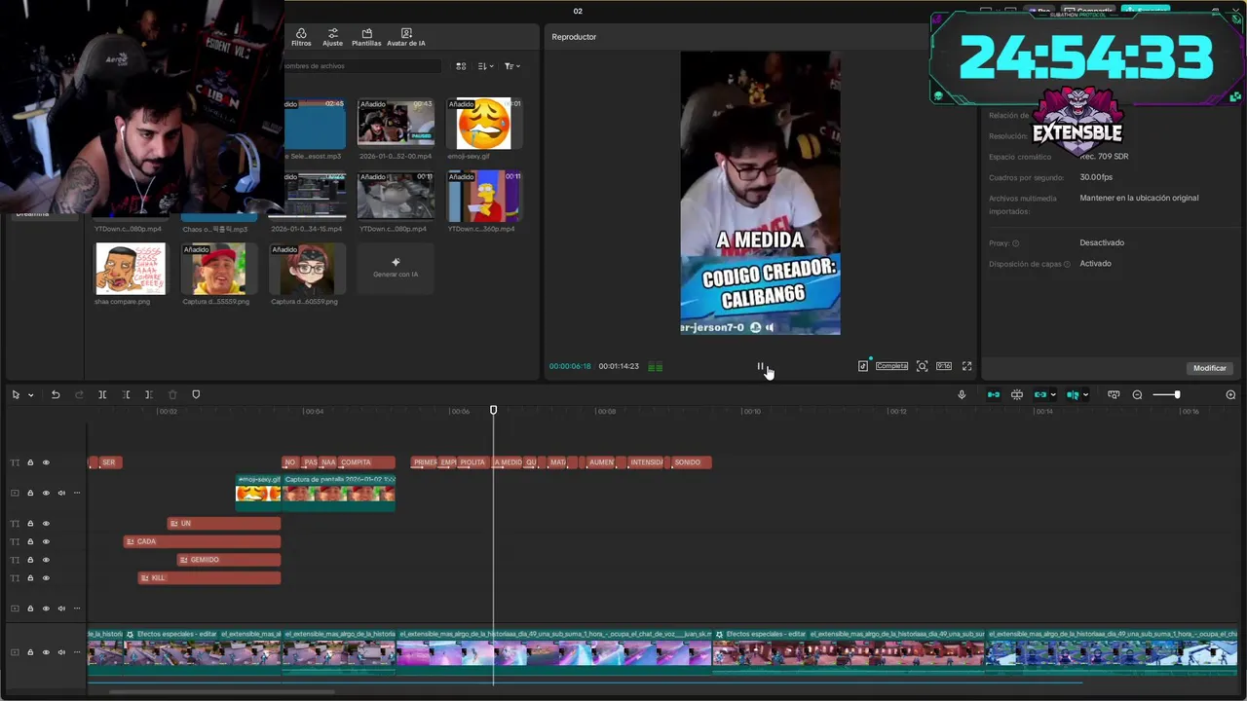Adjust the timeline zoom slider
The width and height of the screenshot is (1247, 701).
pos(1177,394)
